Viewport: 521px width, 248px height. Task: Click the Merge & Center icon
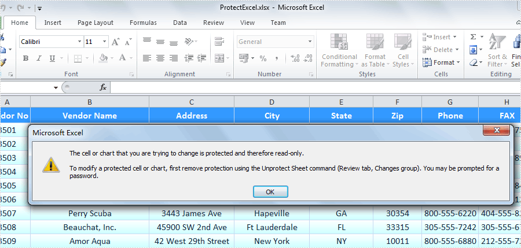[219, 58]
